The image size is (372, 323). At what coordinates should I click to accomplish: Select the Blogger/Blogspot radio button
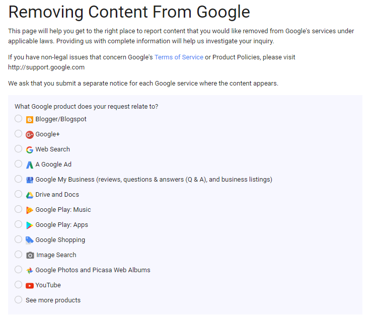pos(19,119)
